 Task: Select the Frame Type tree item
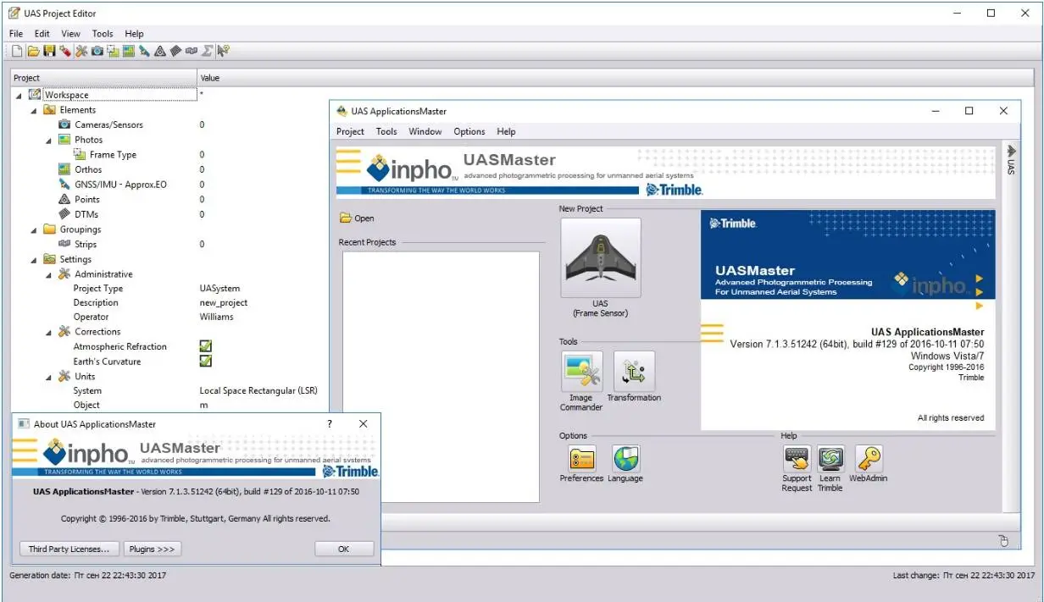[x=113, y=155]
